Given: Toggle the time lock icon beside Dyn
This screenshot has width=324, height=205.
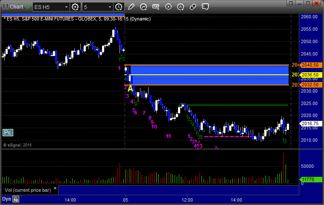Looking at the screenshot, I should click(x=16, y=199).
